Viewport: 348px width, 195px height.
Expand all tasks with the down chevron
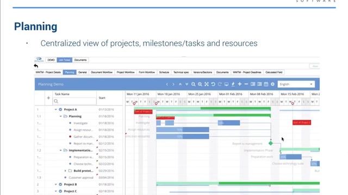click(187, 84)
